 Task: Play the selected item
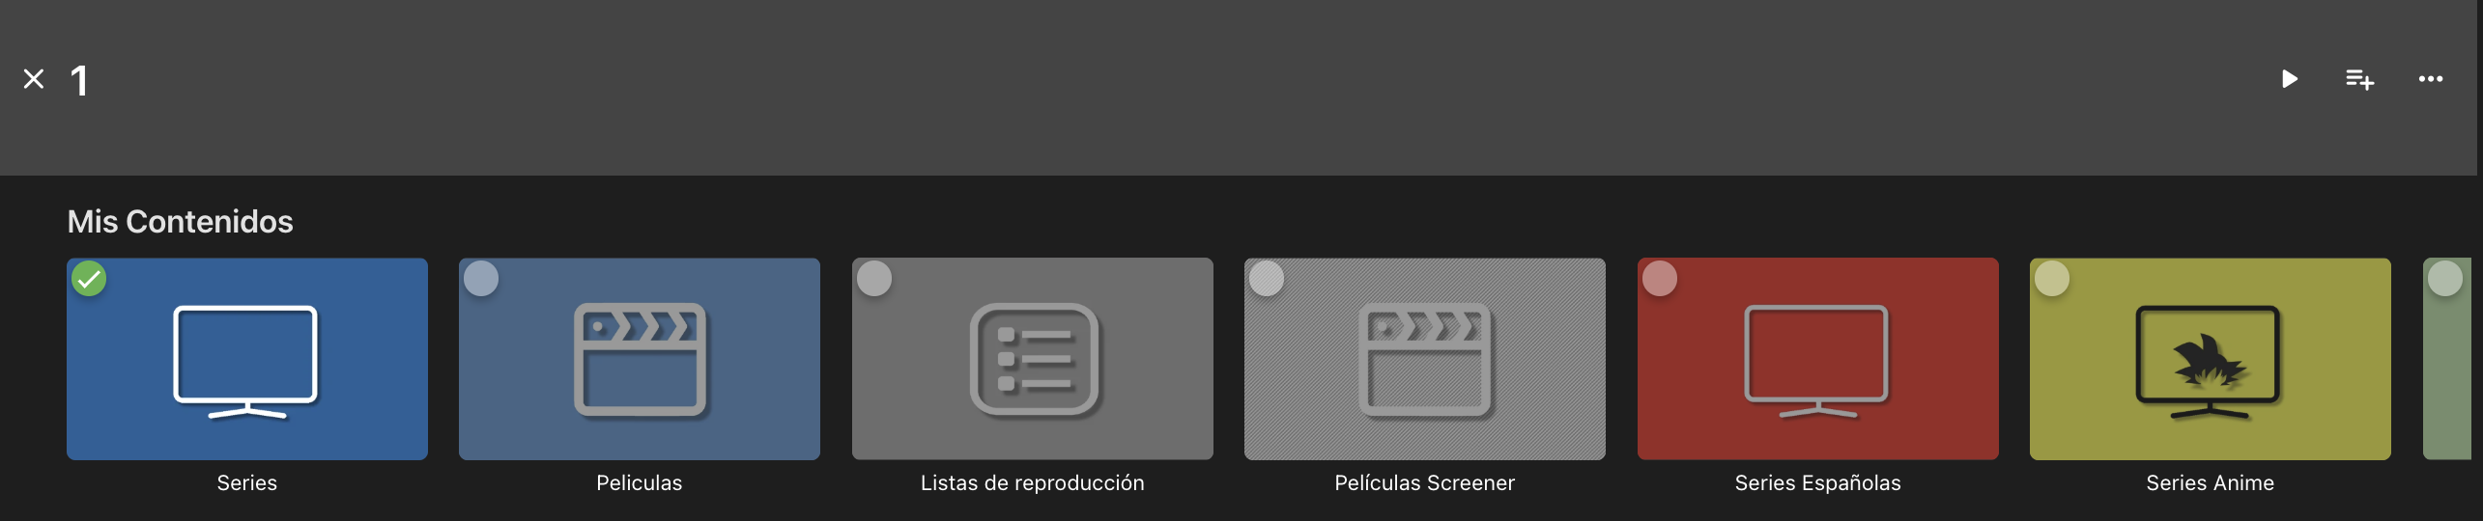coord(2289,79)
